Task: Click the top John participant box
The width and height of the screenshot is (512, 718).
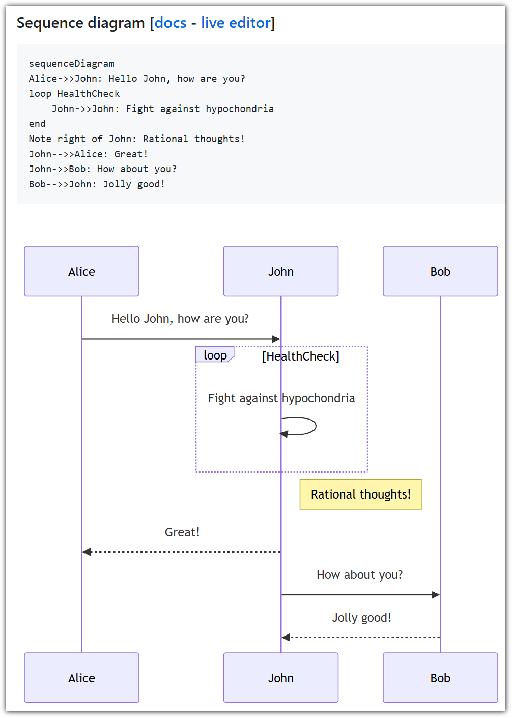Action: coord(281,271)
